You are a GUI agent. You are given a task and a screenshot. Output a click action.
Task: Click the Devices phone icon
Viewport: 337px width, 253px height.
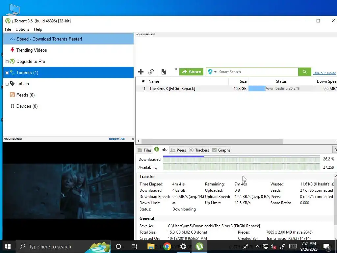pos(13,106)
